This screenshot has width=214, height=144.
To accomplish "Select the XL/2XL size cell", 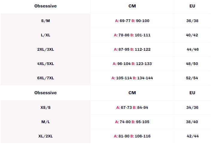I will (x=45, y=136).
